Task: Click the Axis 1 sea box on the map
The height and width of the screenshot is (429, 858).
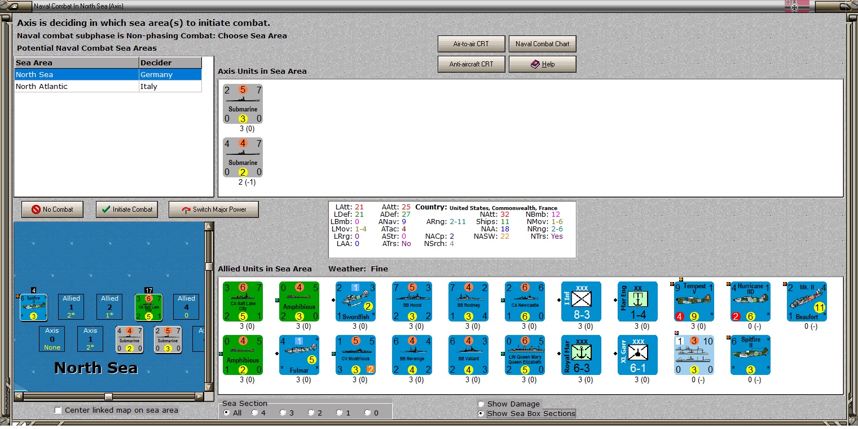Action: 90,339
